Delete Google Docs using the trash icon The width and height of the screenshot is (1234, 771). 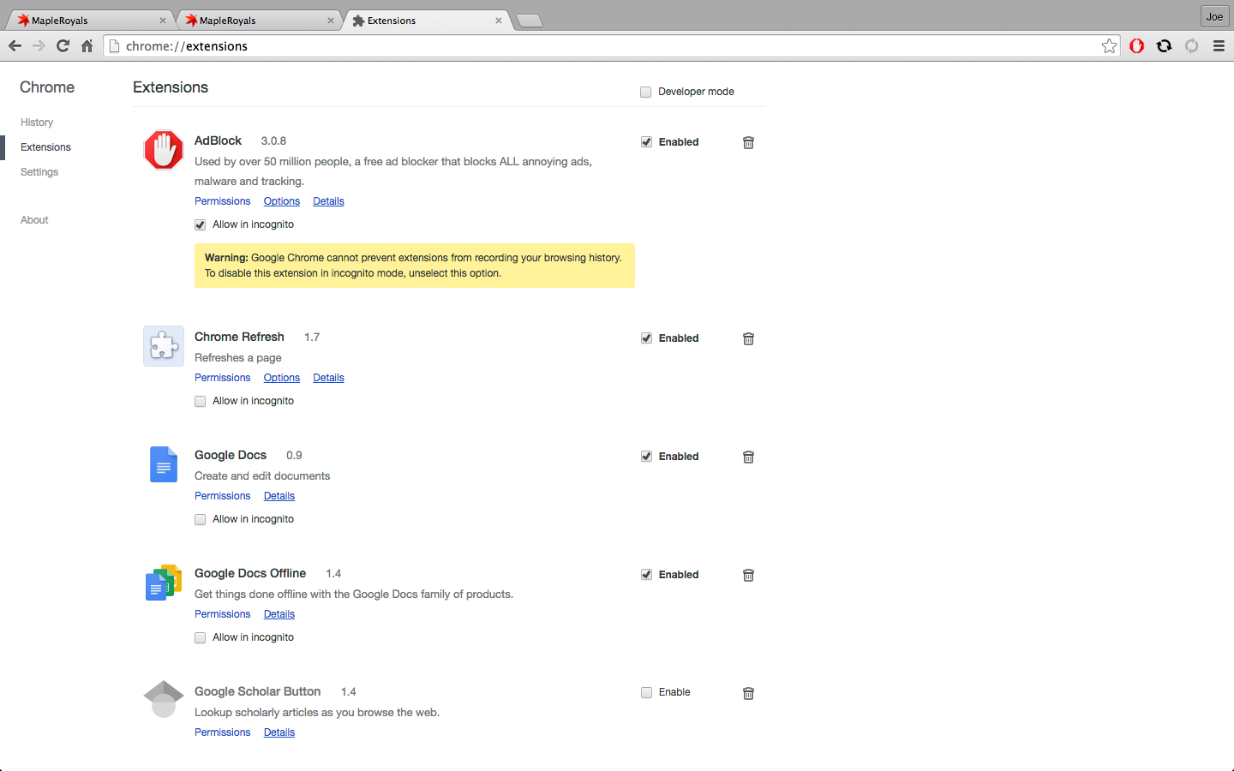click(748, 457)
